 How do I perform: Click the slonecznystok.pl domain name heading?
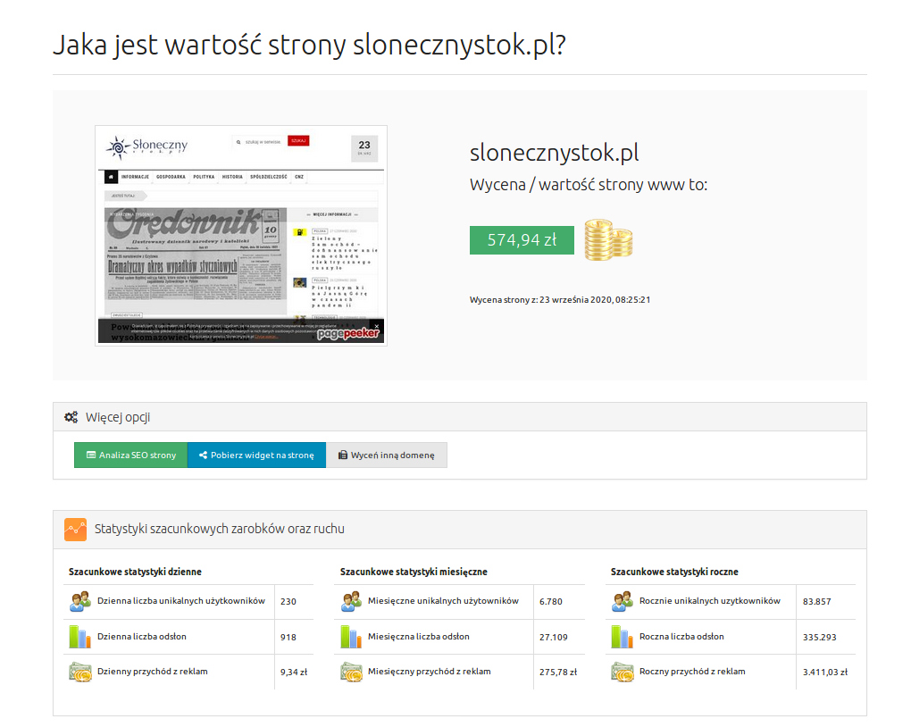click(x=554, y=153)
